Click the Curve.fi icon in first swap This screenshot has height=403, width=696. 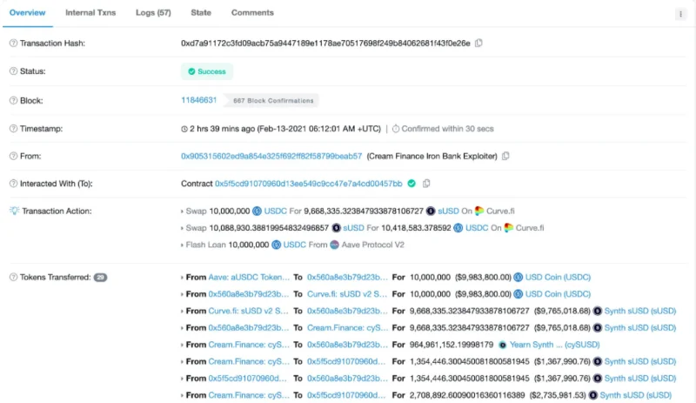(479, 211)
